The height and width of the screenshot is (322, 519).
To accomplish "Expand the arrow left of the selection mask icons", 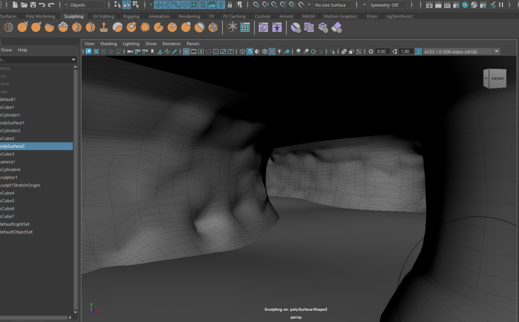I will (151, 5).
